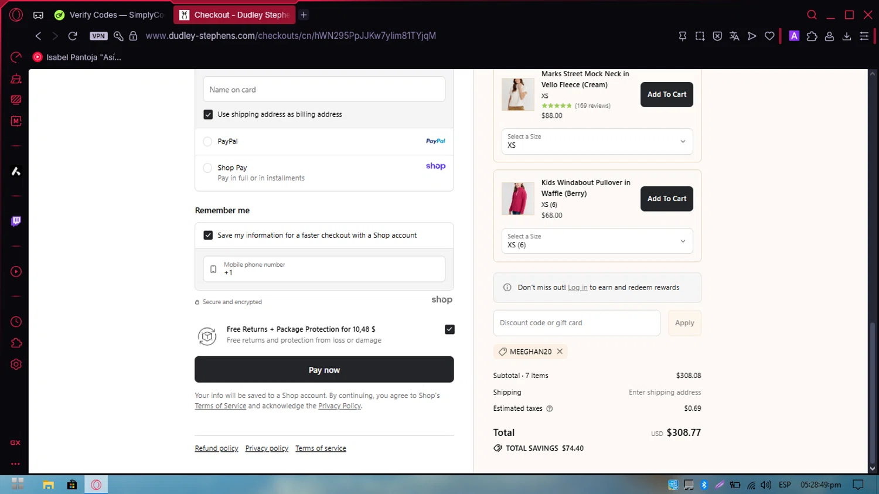The height and width of the screenshot is (494, 879).
Task: Open GX Control speedometer icon
Action: click(x=16, y=57)
